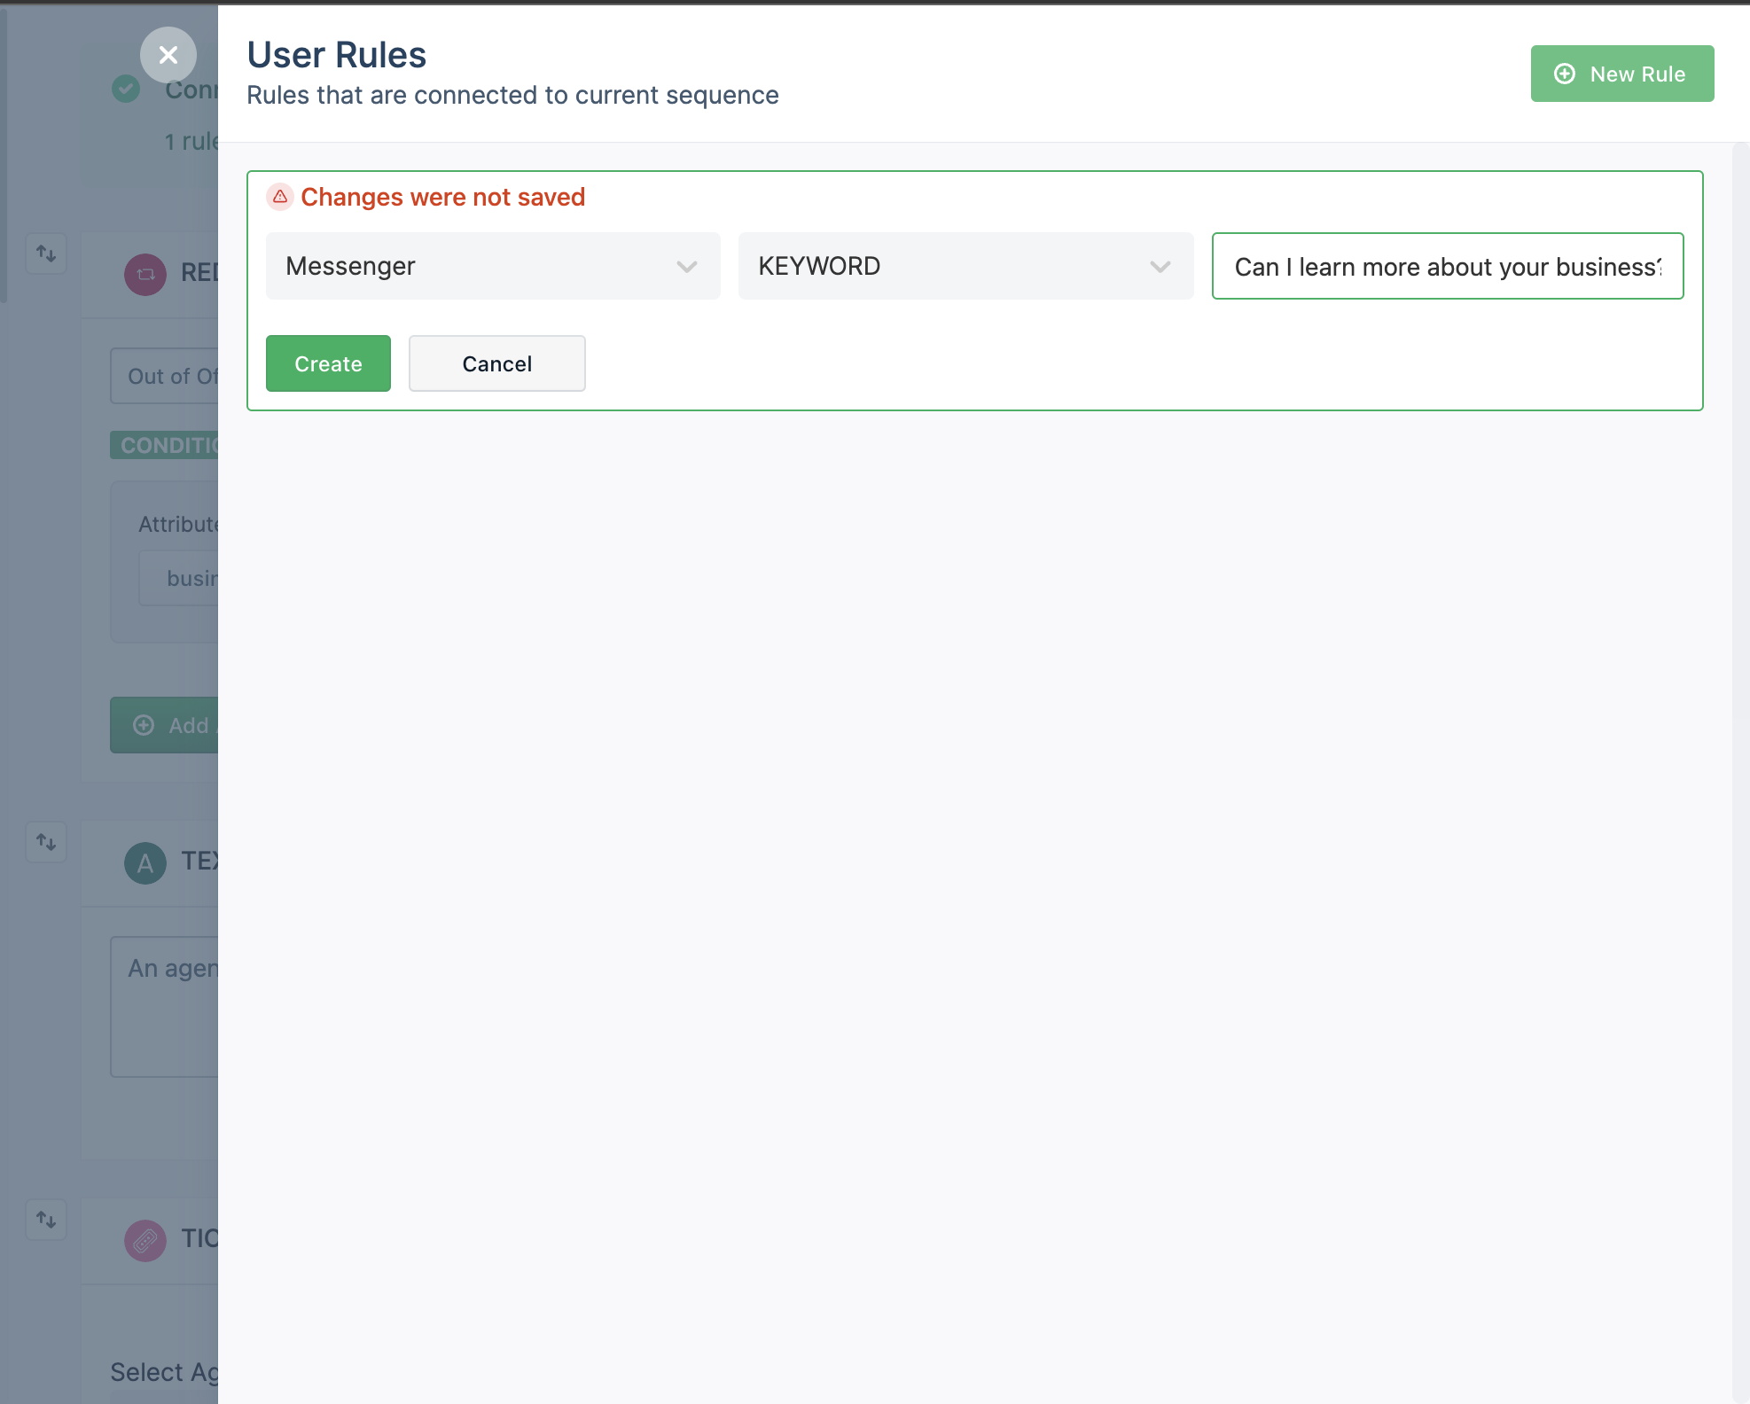Close the User Rules panel with X
The image size is (1750, 1404).
pyautogui.click(x=168, y=55)
